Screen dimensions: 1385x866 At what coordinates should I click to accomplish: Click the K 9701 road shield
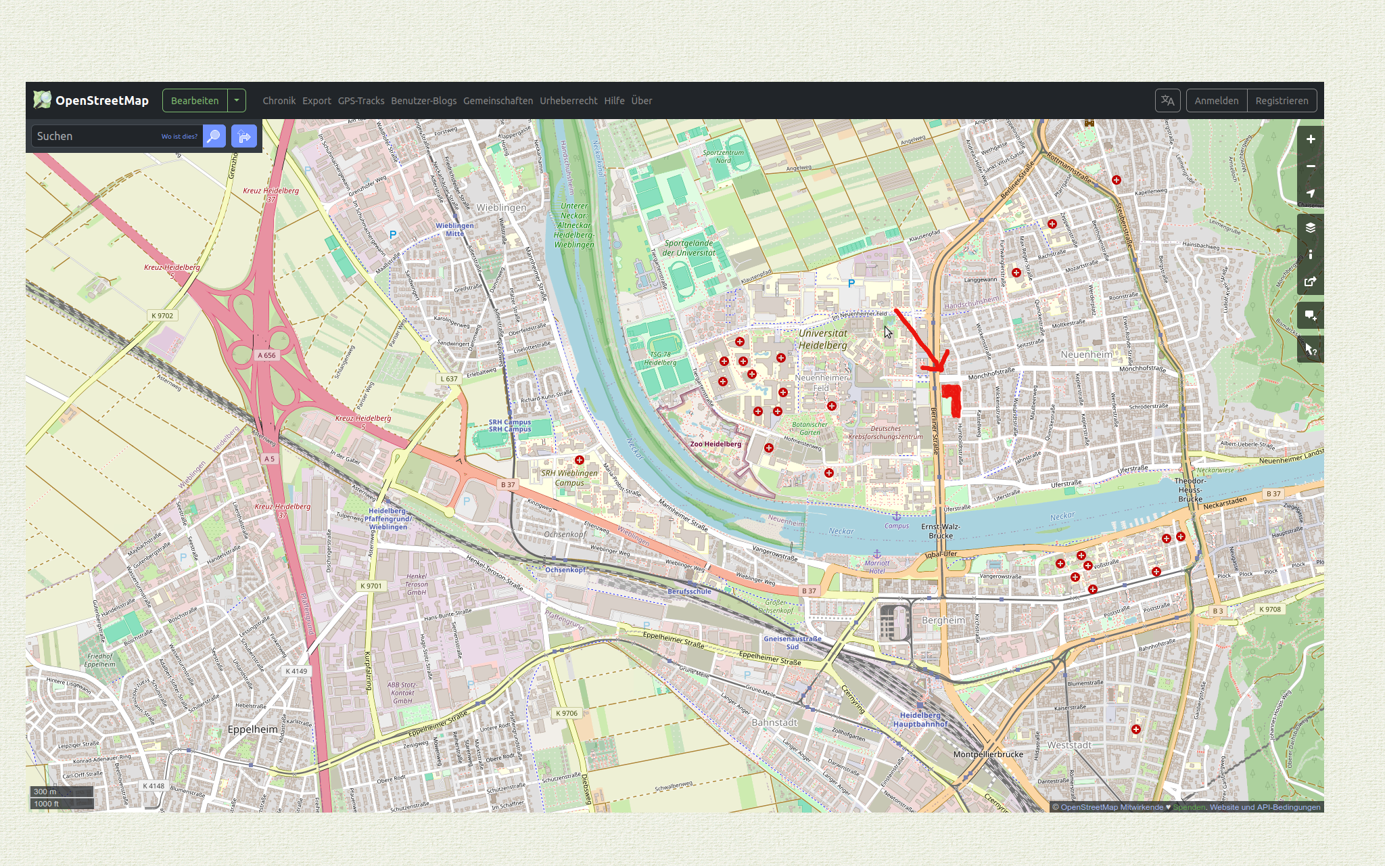pos(371,586)
